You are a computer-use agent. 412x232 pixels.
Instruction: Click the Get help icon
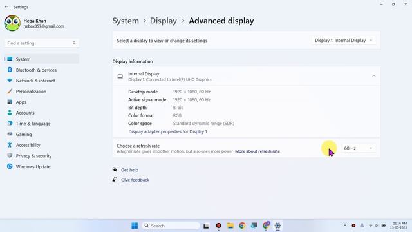tap(115, 169)
